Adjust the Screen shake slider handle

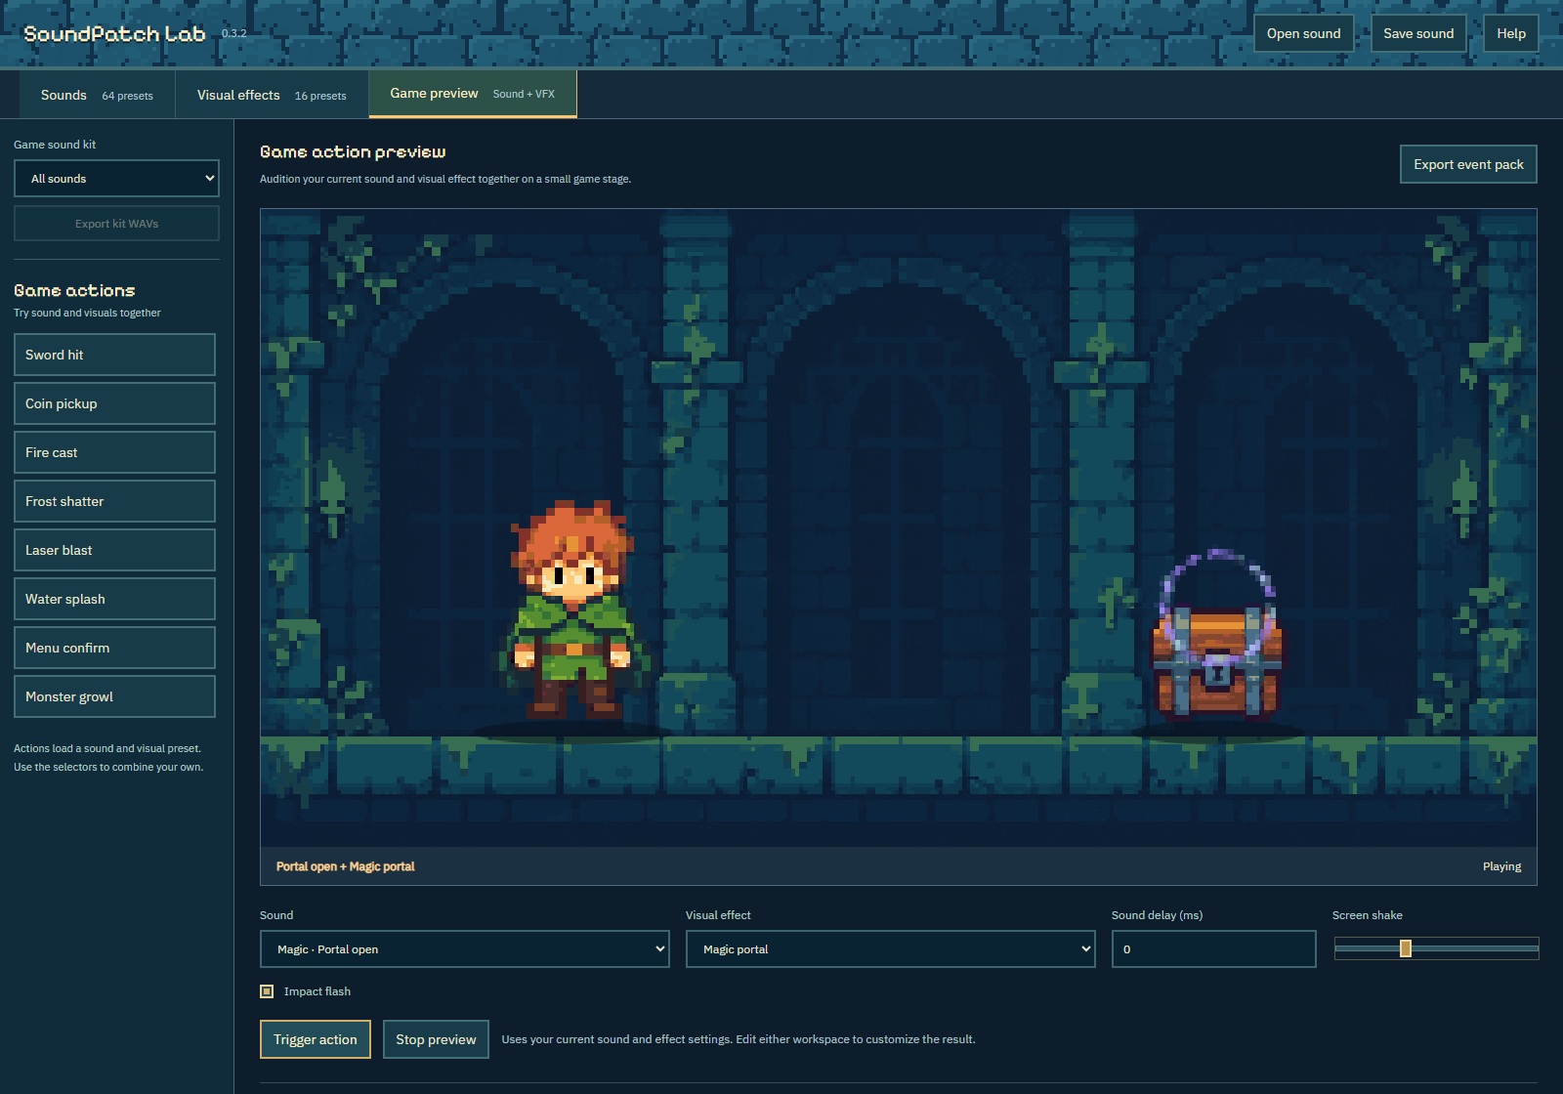pos(1406,948)
